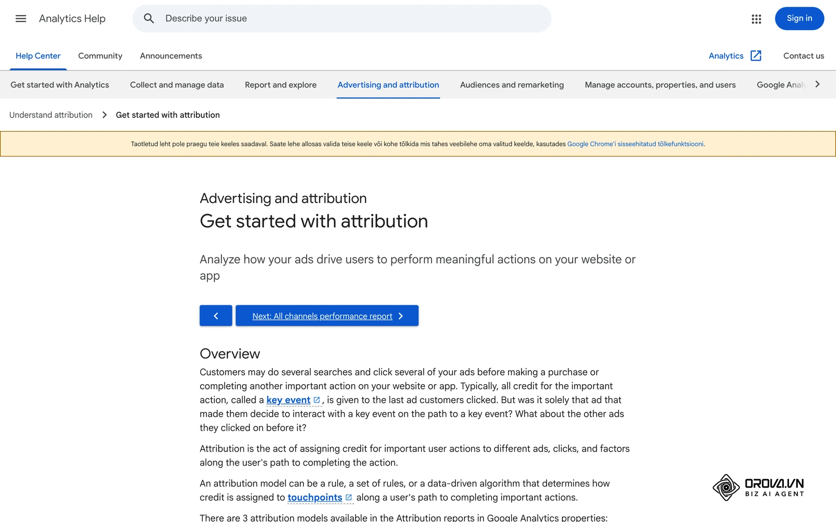Select Advertising and attribution topic

(x=388, y=85)
